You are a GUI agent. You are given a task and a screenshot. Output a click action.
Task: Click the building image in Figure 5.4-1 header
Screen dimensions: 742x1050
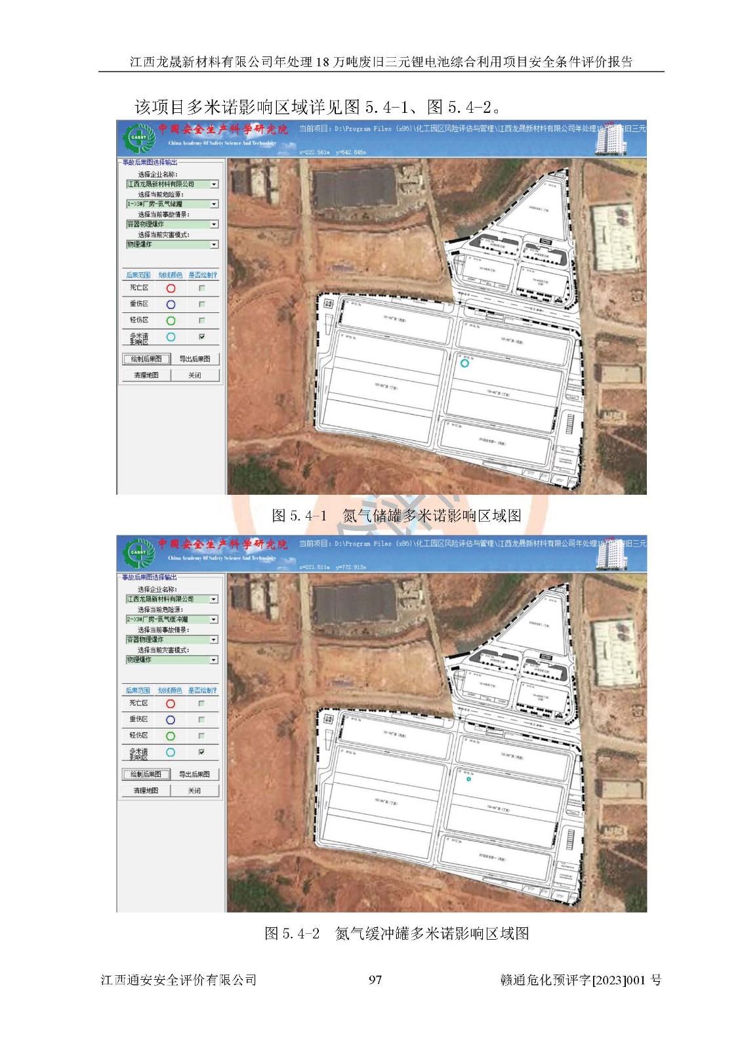[611, 138]
